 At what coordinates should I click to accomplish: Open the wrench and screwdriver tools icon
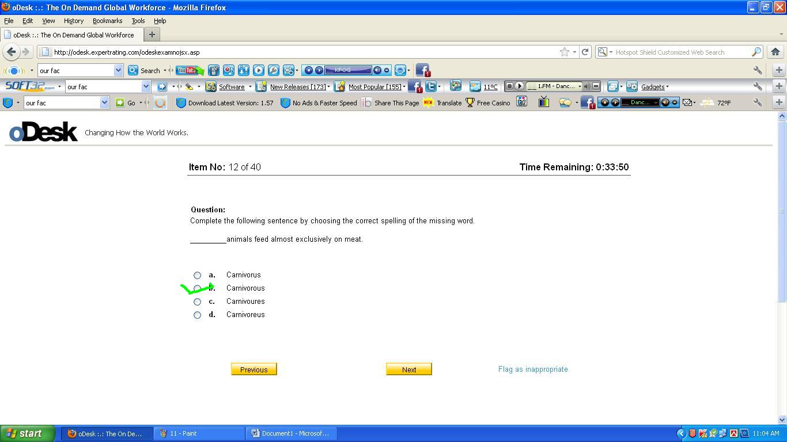[274, 70]
